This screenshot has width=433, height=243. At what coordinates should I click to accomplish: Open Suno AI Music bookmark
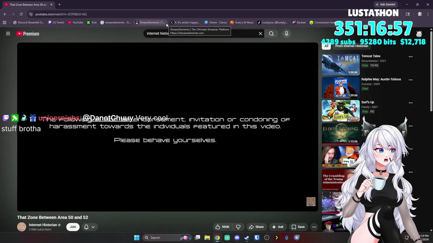pos(242,22)
